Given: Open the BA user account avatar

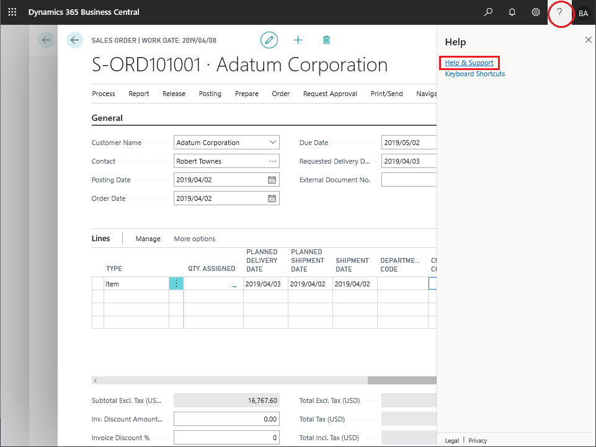Looking at the screenshot, I should click(x=583, y=13).
